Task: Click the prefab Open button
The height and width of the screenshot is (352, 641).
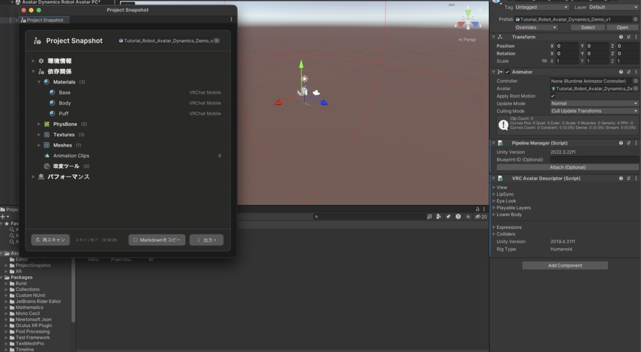Action: click(622, 28)
